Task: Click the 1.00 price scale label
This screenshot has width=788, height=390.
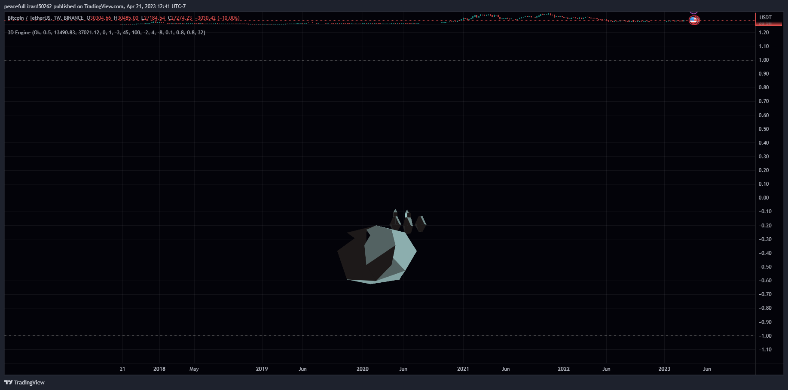Action: [x=764, y=60]
